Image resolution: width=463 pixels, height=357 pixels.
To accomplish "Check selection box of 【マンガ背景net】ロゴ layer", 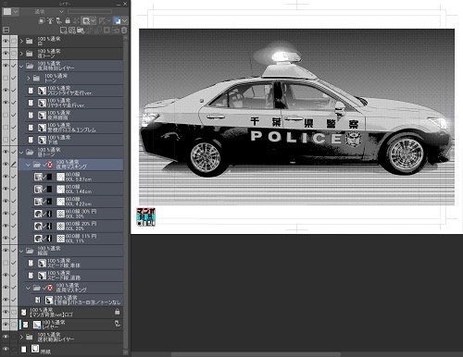I will pos(14,312).
